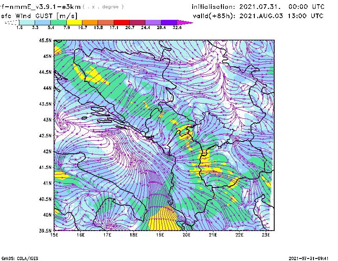
Task: Click the '40N' latitude label
Action: pos(47,215)
